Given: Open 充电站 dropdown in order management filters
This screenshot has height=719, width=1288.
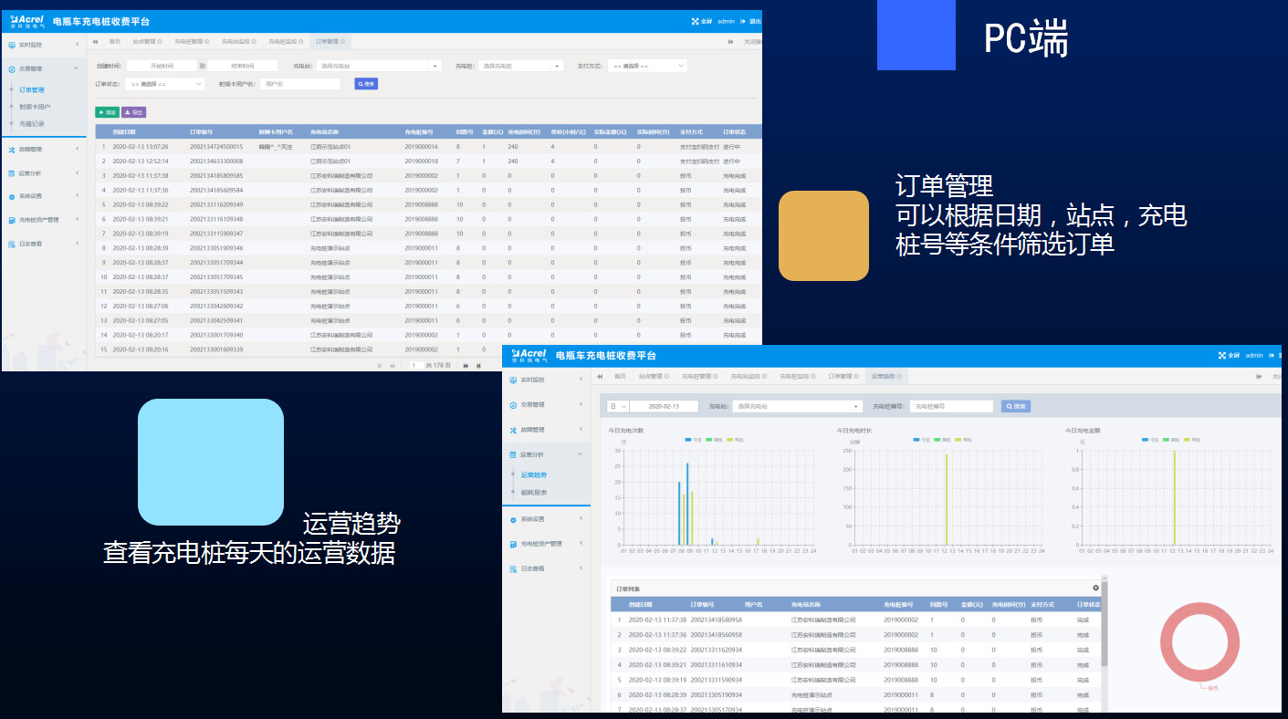Looking at the screenshot, I should coord(379,66).
